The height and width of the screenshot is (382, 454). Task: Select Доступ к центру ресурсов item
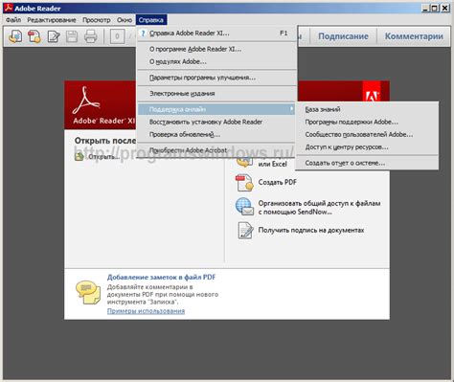[x=367, y=147]
